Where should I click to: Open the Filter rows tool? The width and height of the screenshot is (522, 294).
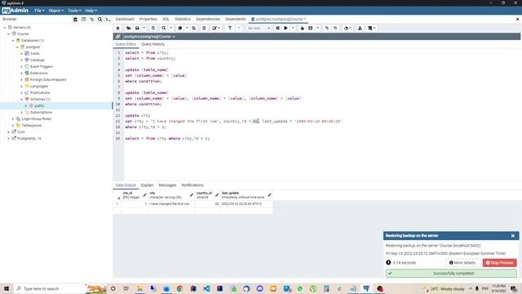tap(230, 28)
